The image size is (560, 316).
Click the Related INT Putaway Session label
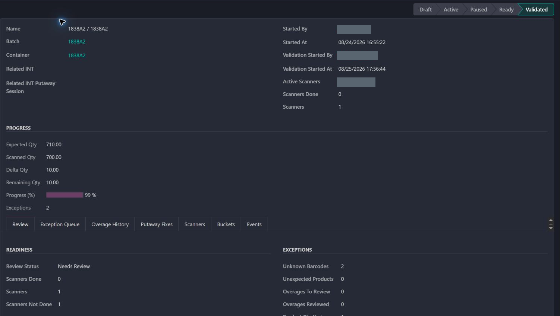[x=31, y=87]
